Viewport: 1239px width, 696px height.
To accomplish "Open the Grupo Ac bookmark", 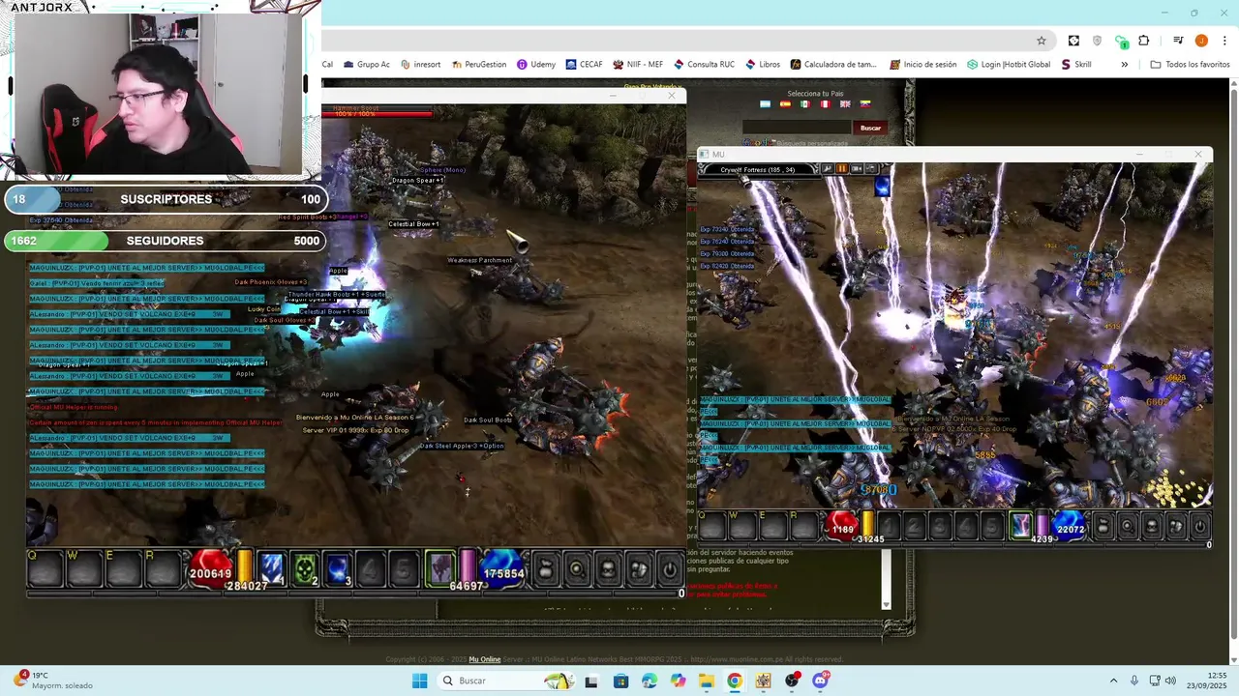I will (x=366, y=65).
